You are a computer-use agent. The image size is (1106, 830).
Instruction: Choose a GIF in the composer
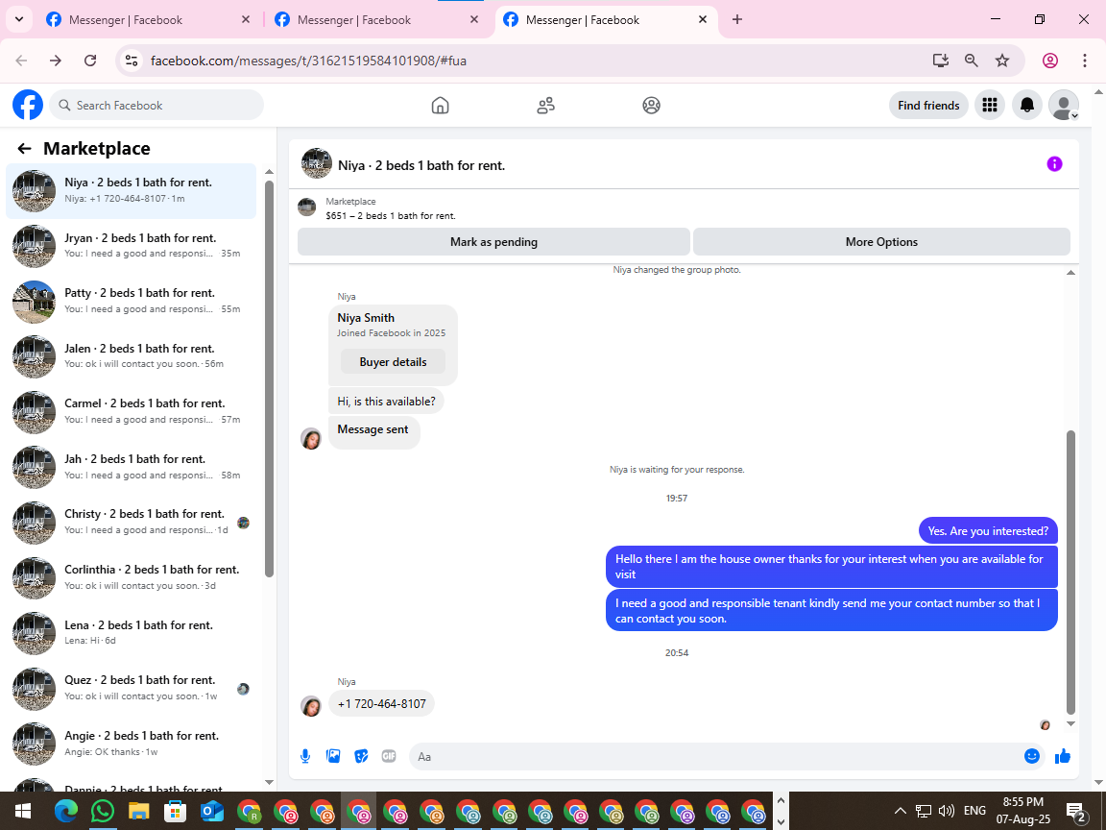389,757
